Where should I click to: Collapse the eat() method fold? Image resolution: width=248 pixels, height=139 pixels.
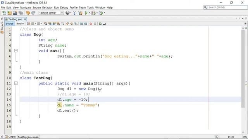pyautogui.click(x=16, y=51)
